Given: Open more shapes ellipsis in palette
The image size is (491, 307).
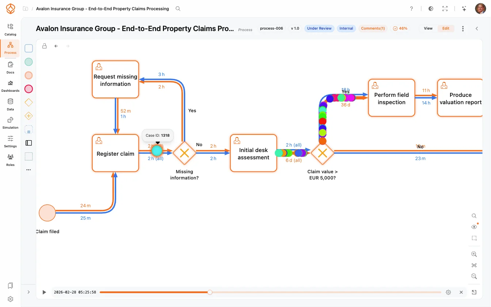Looking at the screenshot, I should click(28, 170).
